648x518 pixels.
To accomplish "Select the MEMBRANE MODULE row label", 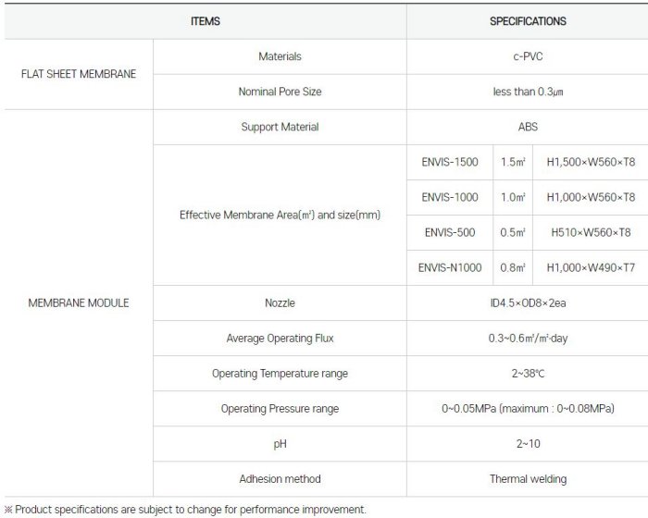I will (x=78, y=302).
